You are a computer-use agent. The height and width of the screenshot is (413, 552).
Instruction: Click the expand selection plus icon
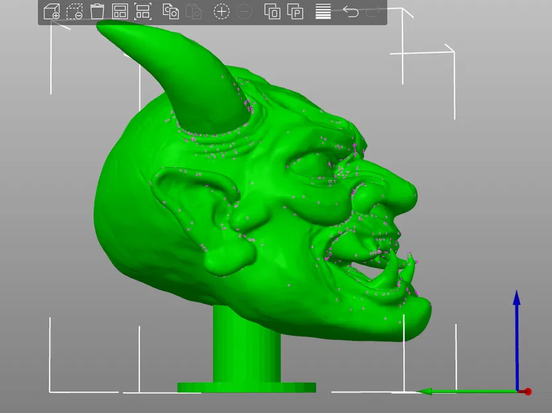[x=221, y=11]
